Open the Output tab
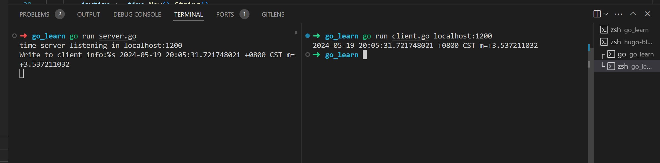This screenshot has width=660, height=163. coord(88,14)
